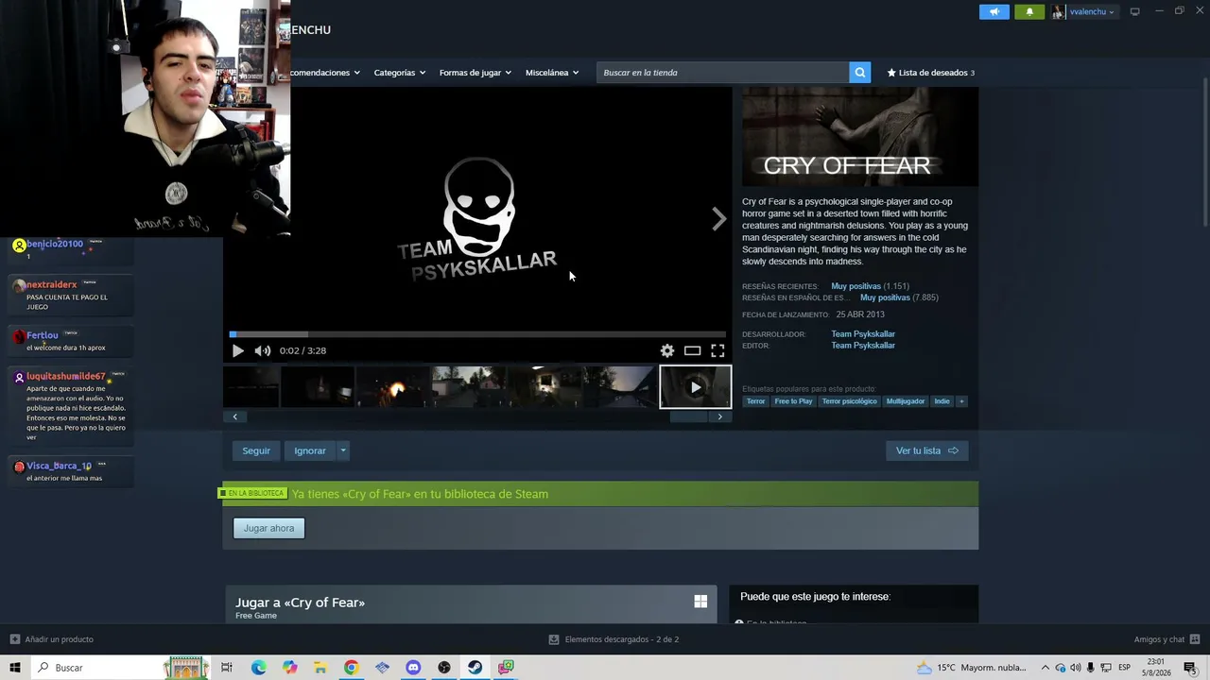Expand the Miscelánea menu

click(x=551, y=73)
